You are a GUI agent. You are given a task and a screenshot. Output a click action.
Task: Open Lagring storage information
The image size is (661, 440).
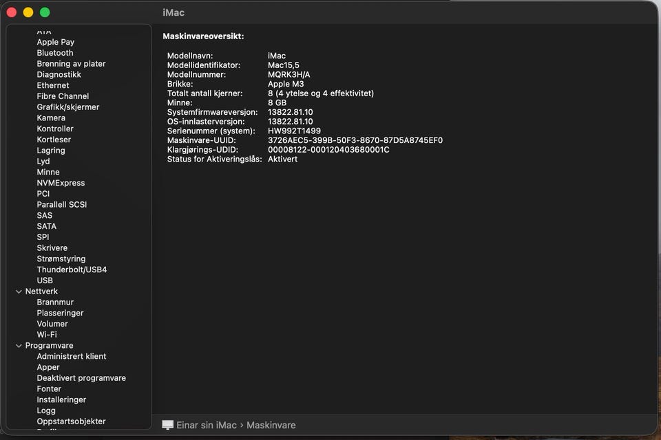(x=50, y=151)
